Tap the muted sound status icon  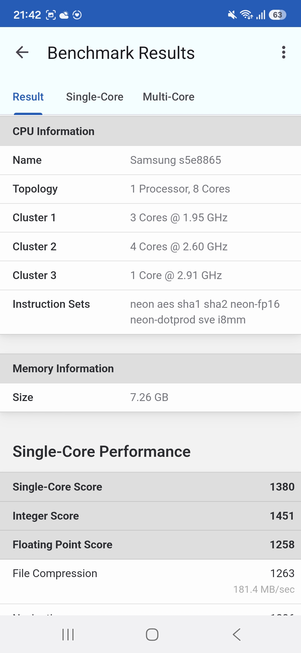(232, 15)
